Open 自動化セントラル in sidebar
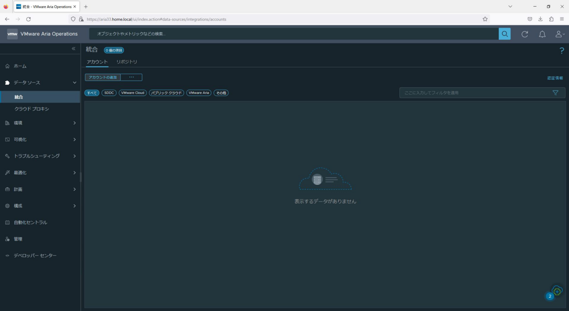The image size is (569, 311). 40,222
